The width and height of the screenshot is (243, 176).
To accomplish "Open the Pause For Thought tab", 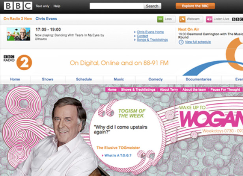I will [225, 90].
